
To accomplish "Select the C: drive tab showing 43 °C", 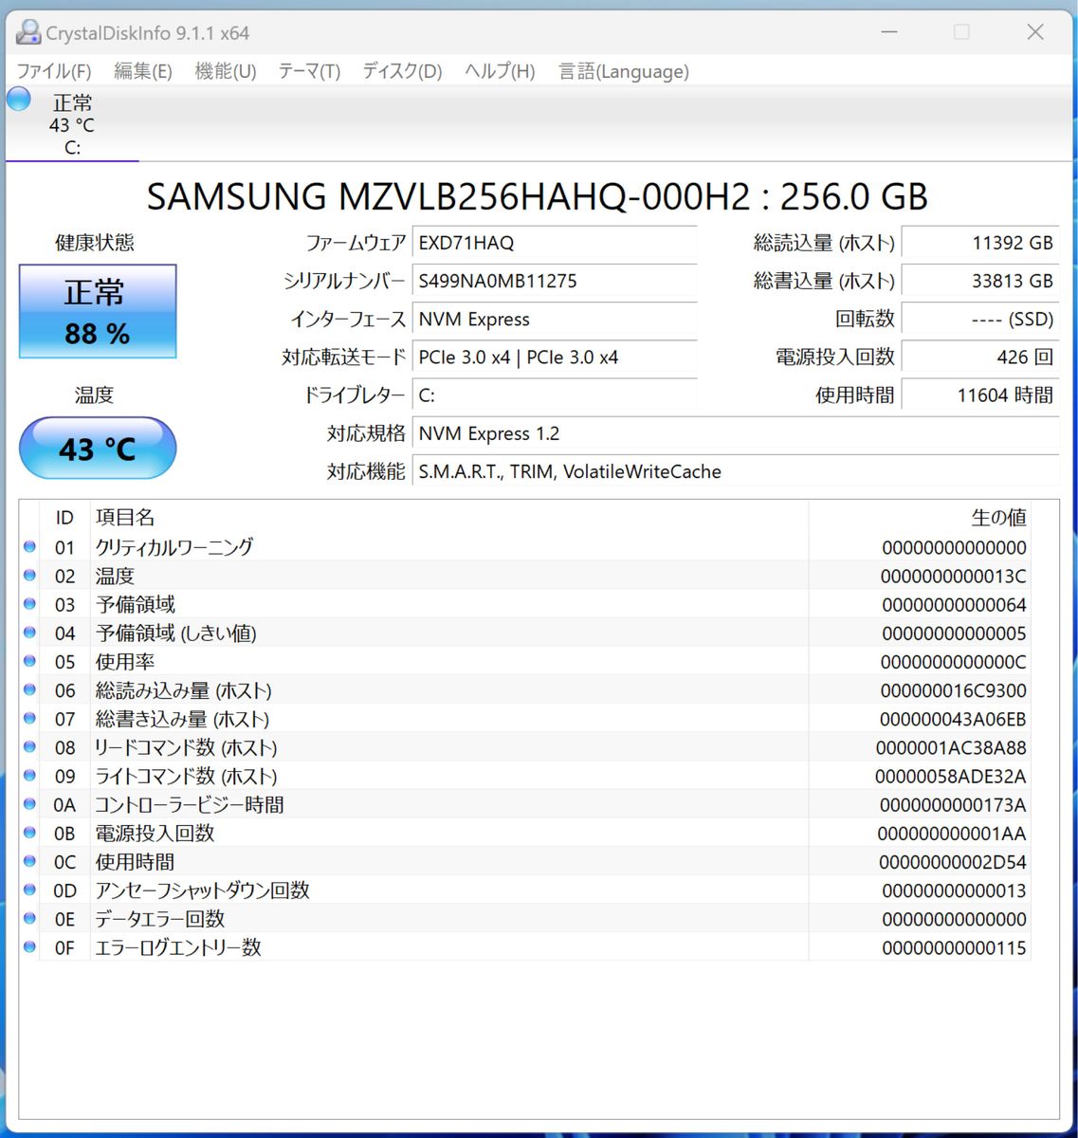I will pyautogui.click(x=72, y=124).
